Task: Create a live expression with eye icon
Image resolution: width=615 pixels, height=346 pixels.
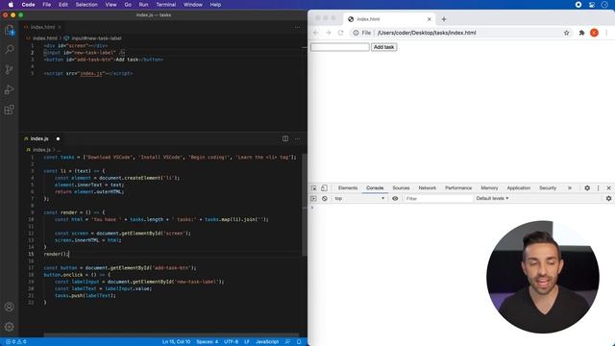Action: pos(395,199)
